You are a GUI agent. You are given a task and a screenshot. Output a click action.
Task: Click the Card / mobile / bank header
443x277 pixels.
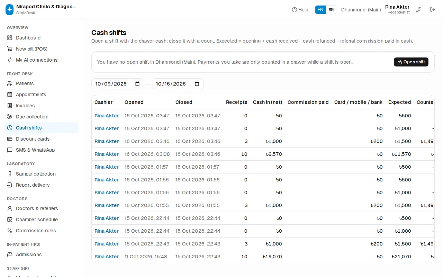[x=359, y=102]
